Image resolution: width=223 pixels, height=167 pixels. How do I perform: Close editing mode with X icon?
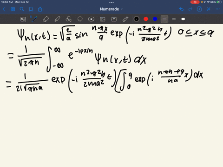coord(209,9)
